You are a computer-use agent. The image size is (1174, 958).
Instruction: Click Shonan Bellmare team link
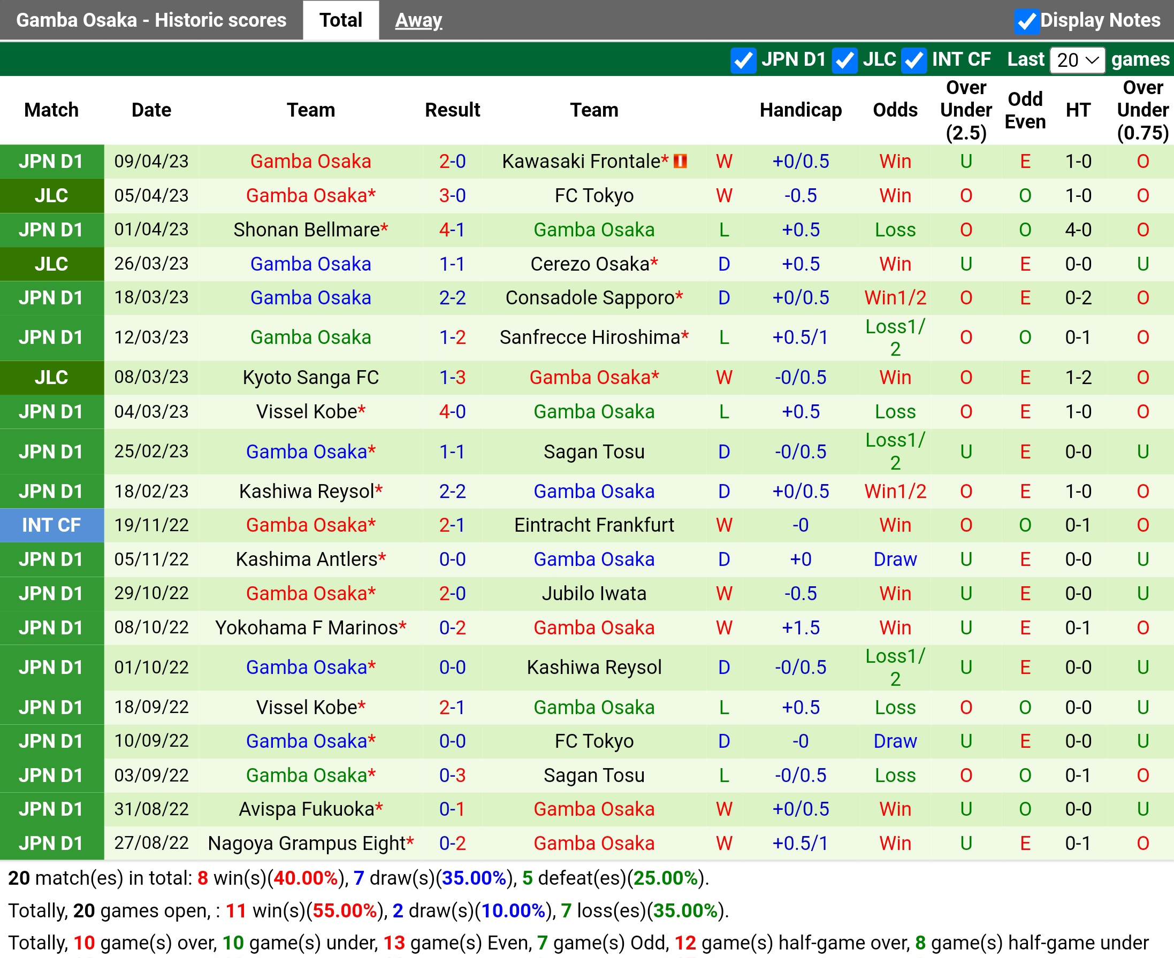click(307, 229)
